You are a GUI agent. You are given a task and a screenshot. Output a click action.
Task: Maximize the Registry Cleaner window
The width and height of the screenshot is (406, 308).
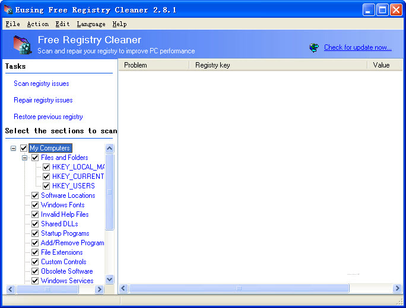pos(382,10)
